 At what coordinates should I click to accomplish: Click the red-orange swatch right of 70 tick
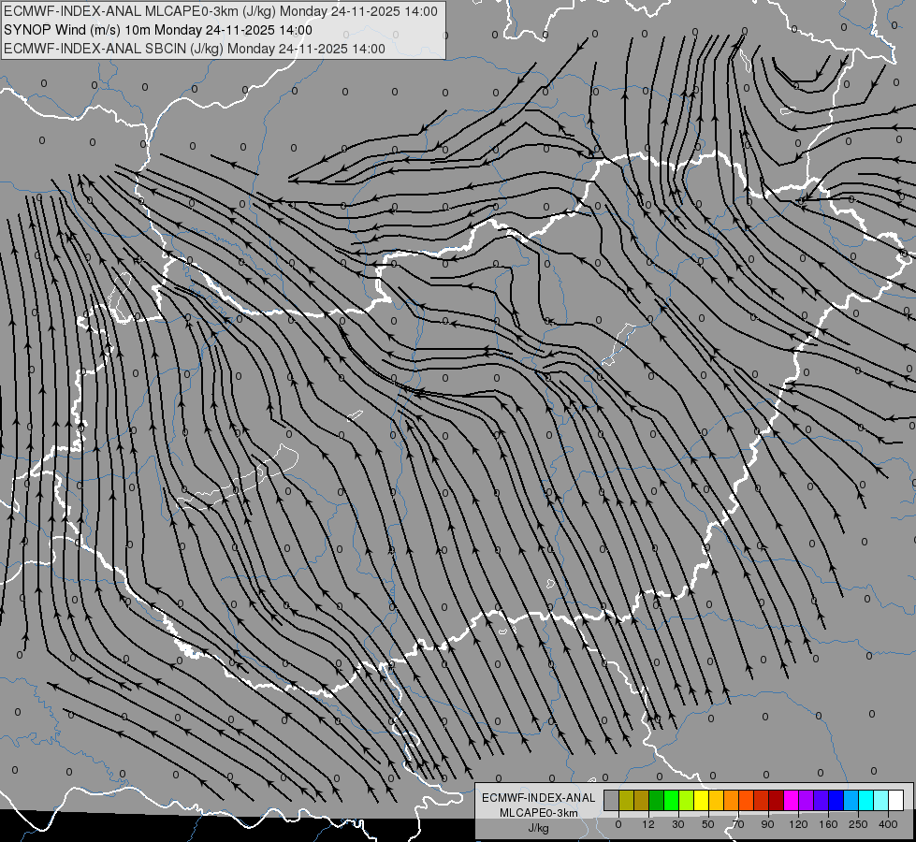click(747, 801)
